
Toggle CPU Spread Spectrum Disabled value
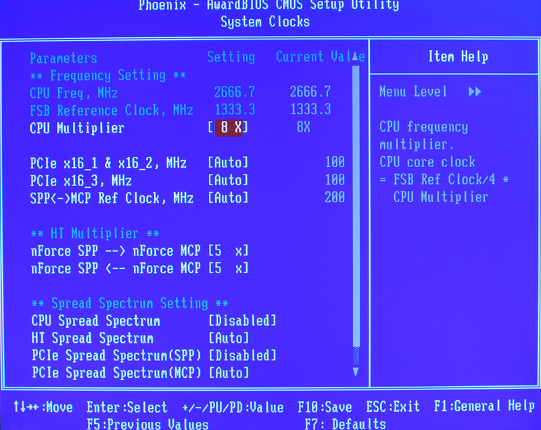coord(243,320)
